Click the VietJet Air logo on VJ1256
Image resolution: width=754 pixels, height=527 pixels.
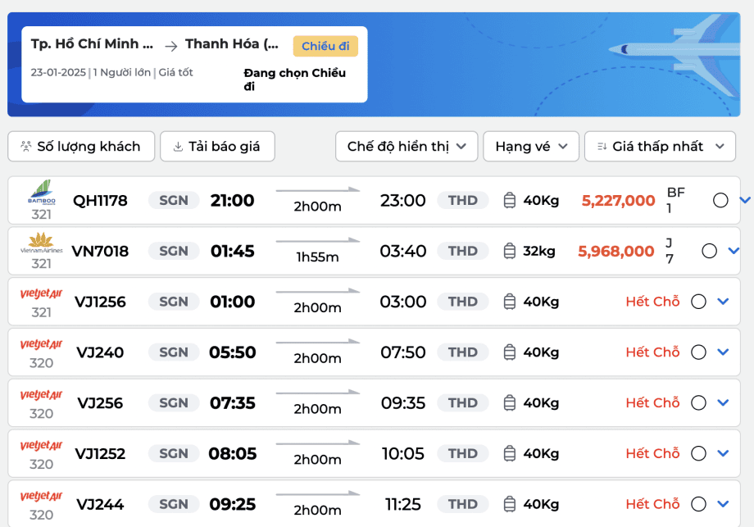[x=41, y=293]
